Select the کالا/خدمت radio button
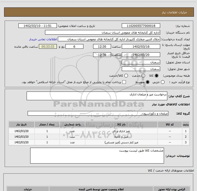197x191 pixels. coord(126,76)
